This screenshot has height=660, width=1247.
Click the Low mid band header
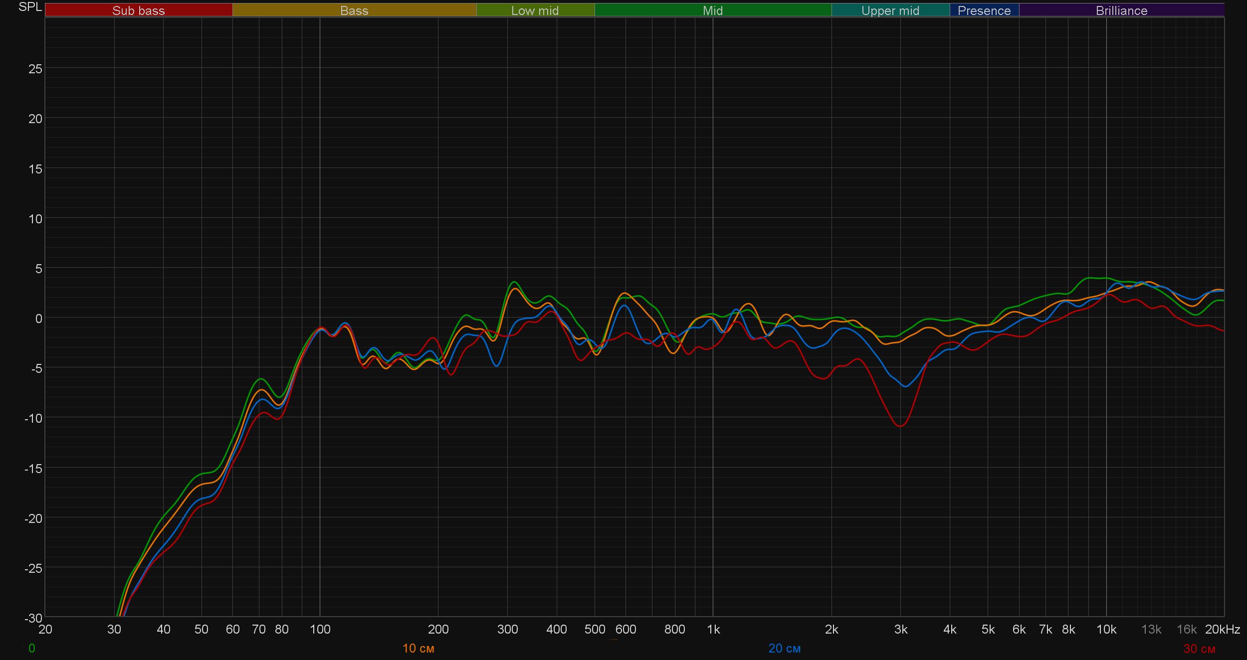click(535, 10)
